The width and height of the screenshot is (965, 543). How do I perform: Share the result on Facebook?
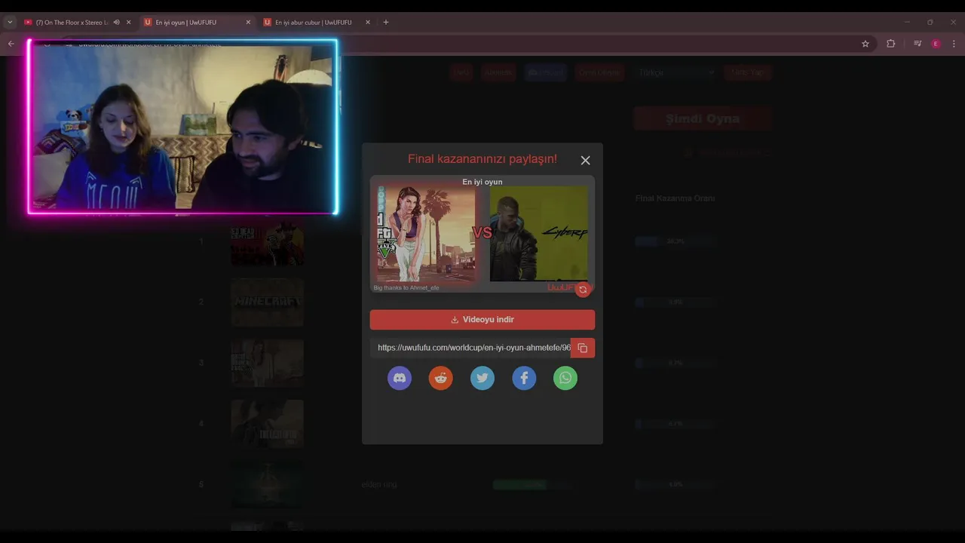[x=524, y=378]
